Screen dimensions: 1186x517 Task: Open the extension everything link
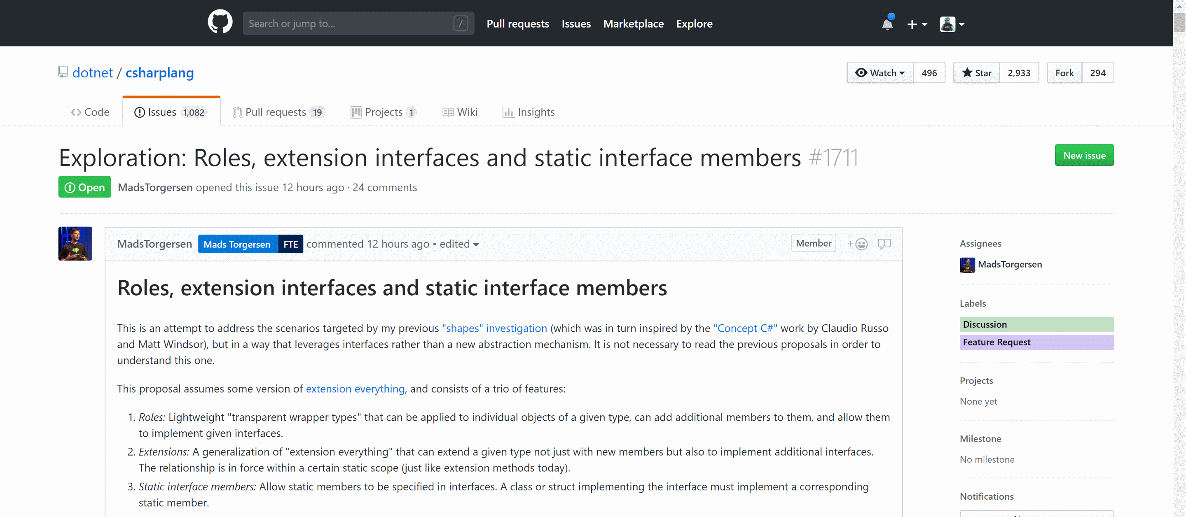(x=355, y=389)
